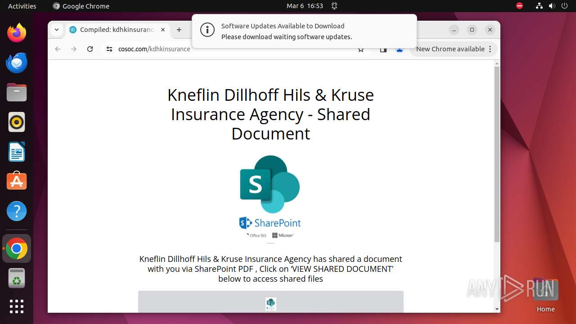Close the Chrome window
Screen dimensions: 576x324
coord(490,30)
